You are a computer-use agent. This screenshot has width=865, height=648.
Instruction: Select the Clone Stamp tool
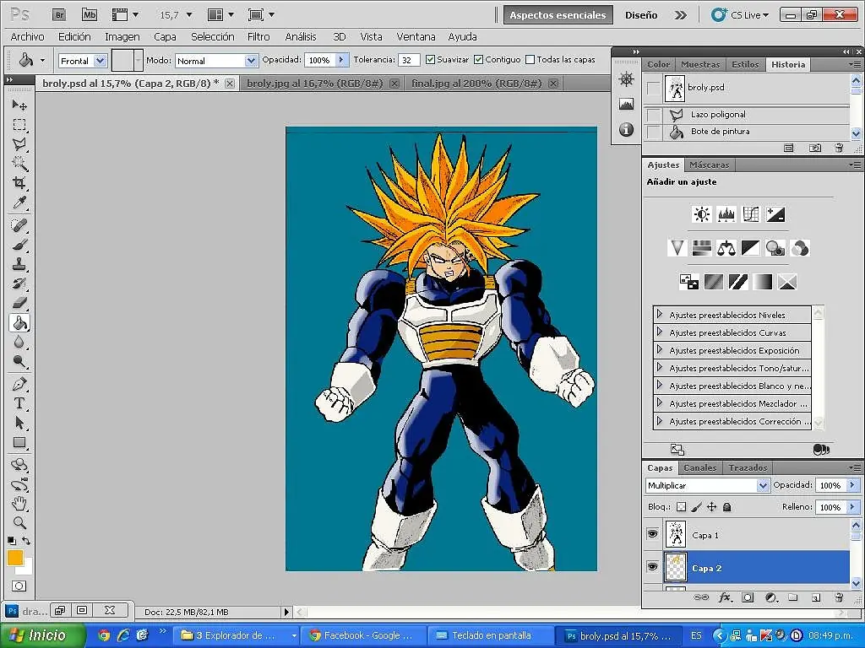19,264
